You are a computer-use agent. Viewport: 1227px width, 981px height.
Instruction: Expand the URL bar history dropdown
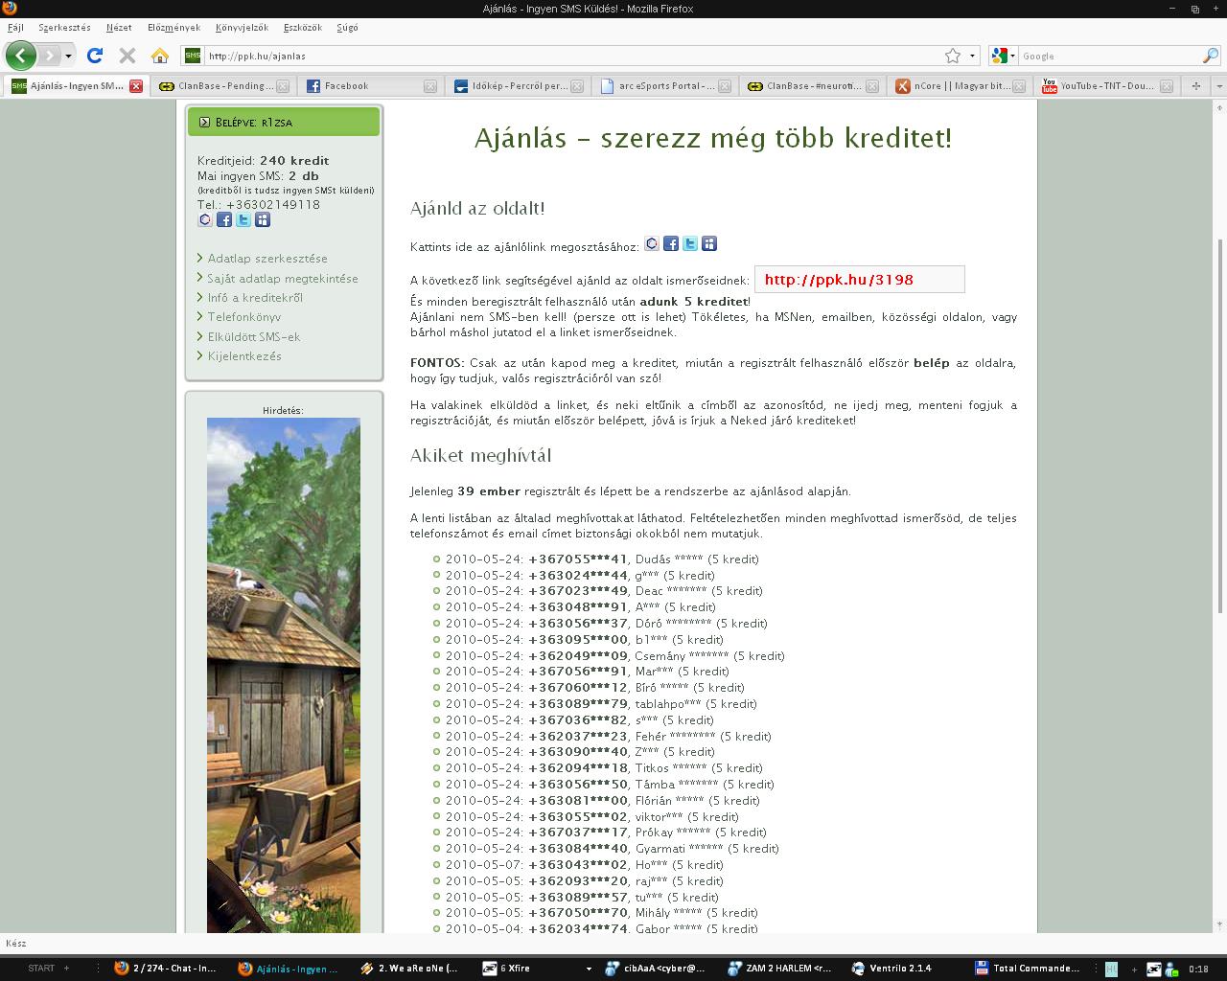[972, 56]
